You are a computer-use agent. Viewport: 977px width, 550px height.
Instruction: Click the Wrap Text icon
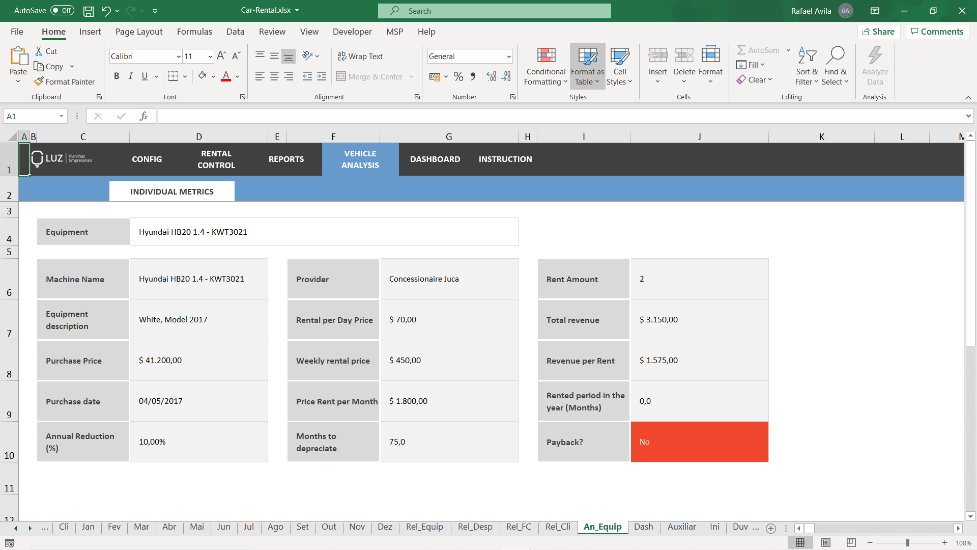tap(341, 56)
